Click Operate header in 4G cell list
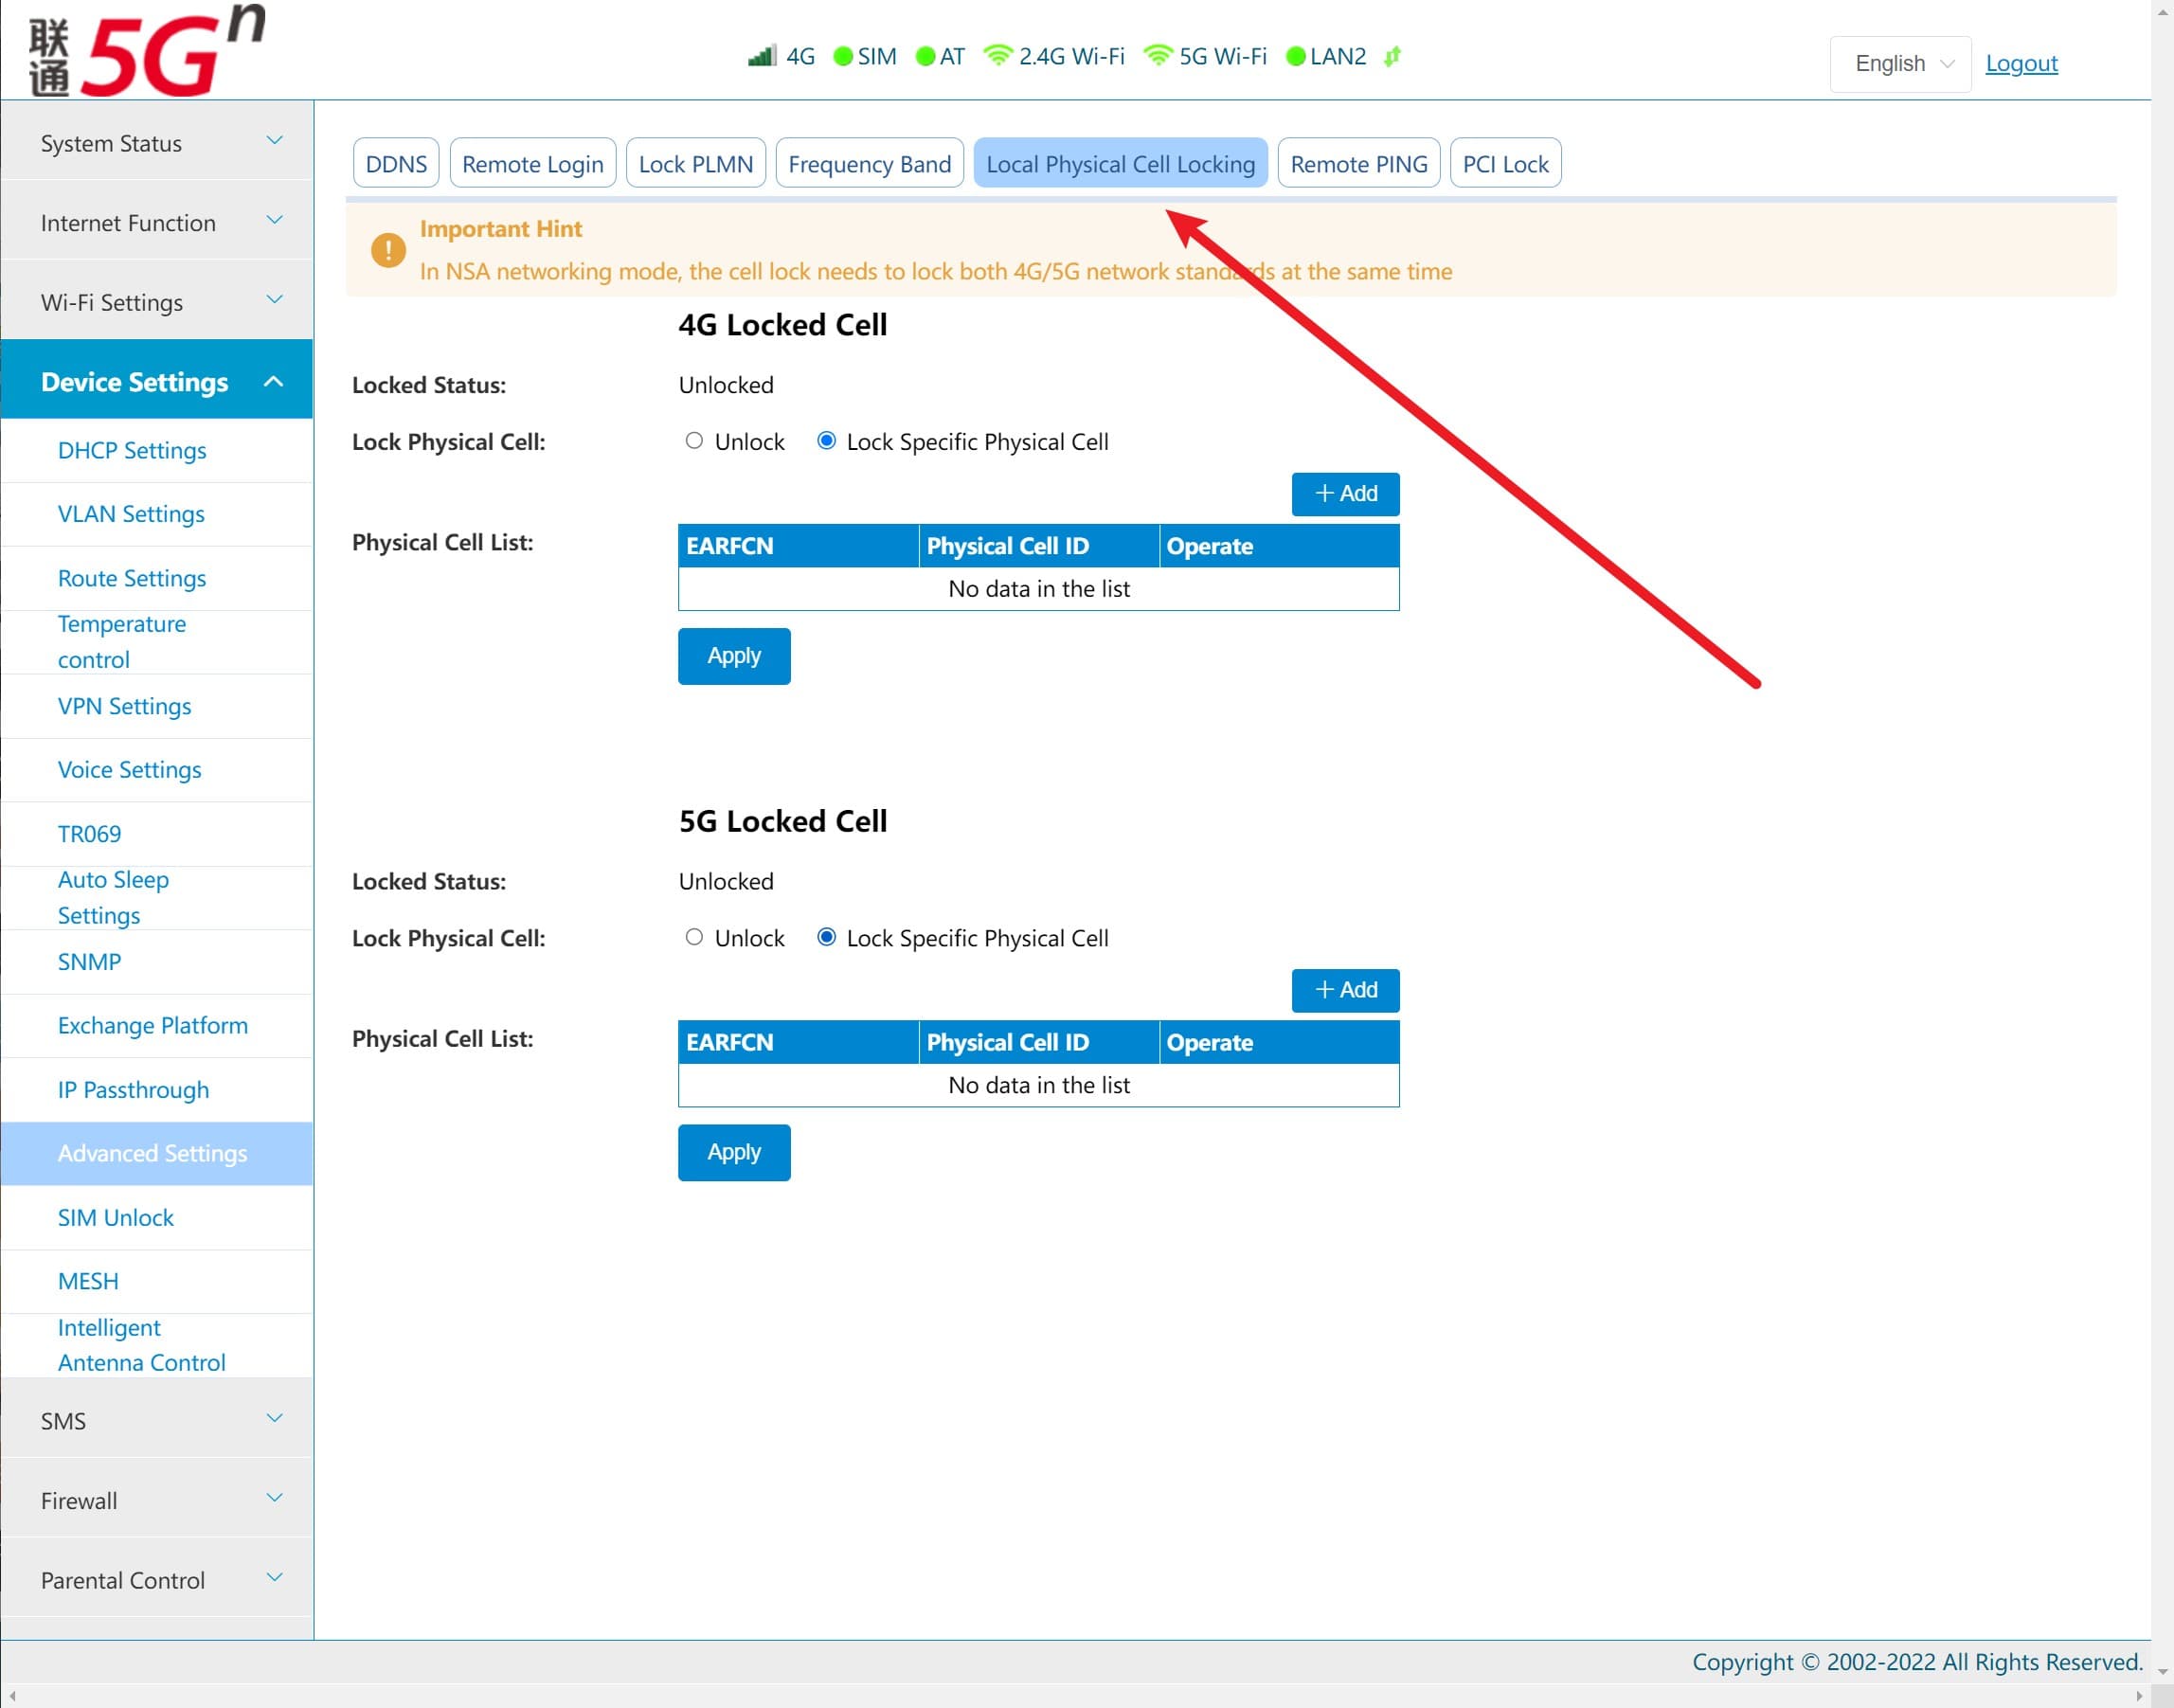This screenshot has height=1708, width=2174. tap(1279, 546)
